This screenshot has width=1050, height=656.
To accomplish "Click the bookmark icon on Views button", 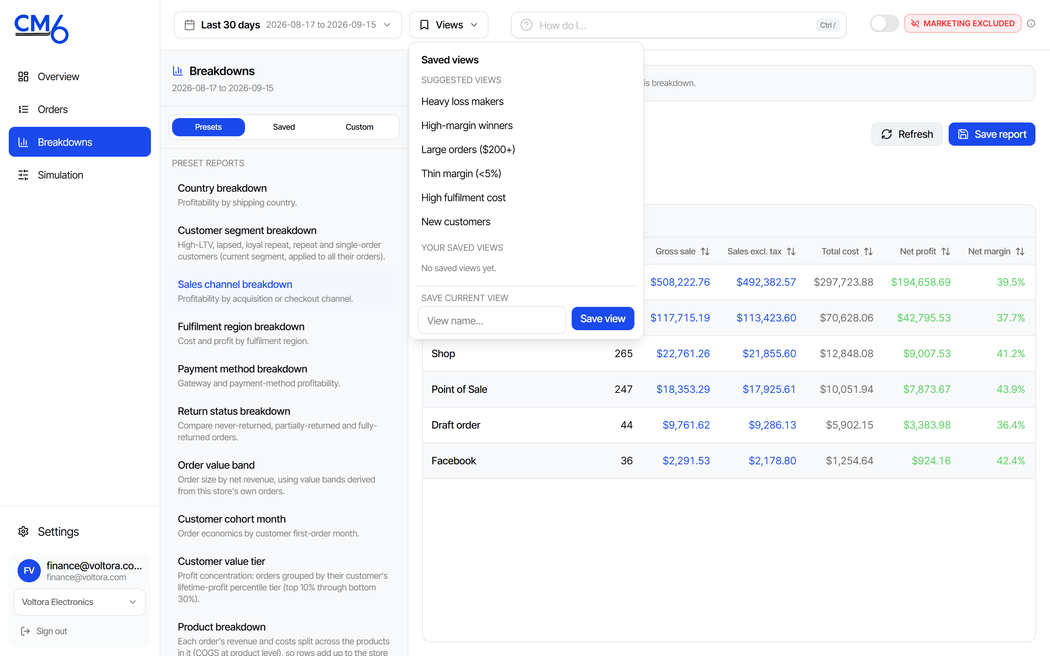I will tap(424, 25).
